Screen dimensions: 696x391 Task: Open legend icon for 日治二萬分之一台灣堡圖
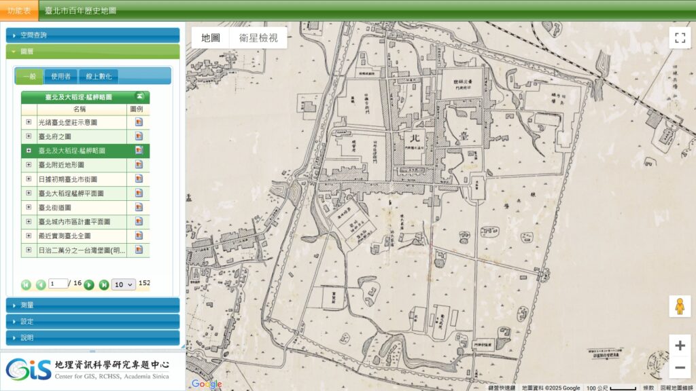(139, 250)
